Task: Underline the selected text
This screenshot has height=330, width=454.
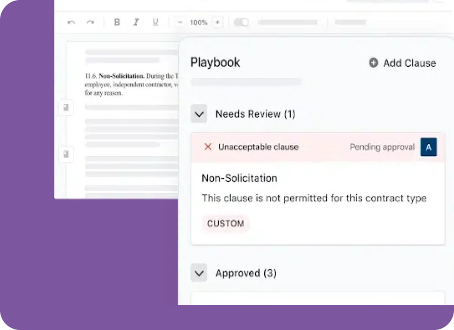Action: [155, 22]
